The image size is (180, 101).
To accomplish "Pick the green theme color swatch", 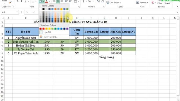I will tap(67, 9).
